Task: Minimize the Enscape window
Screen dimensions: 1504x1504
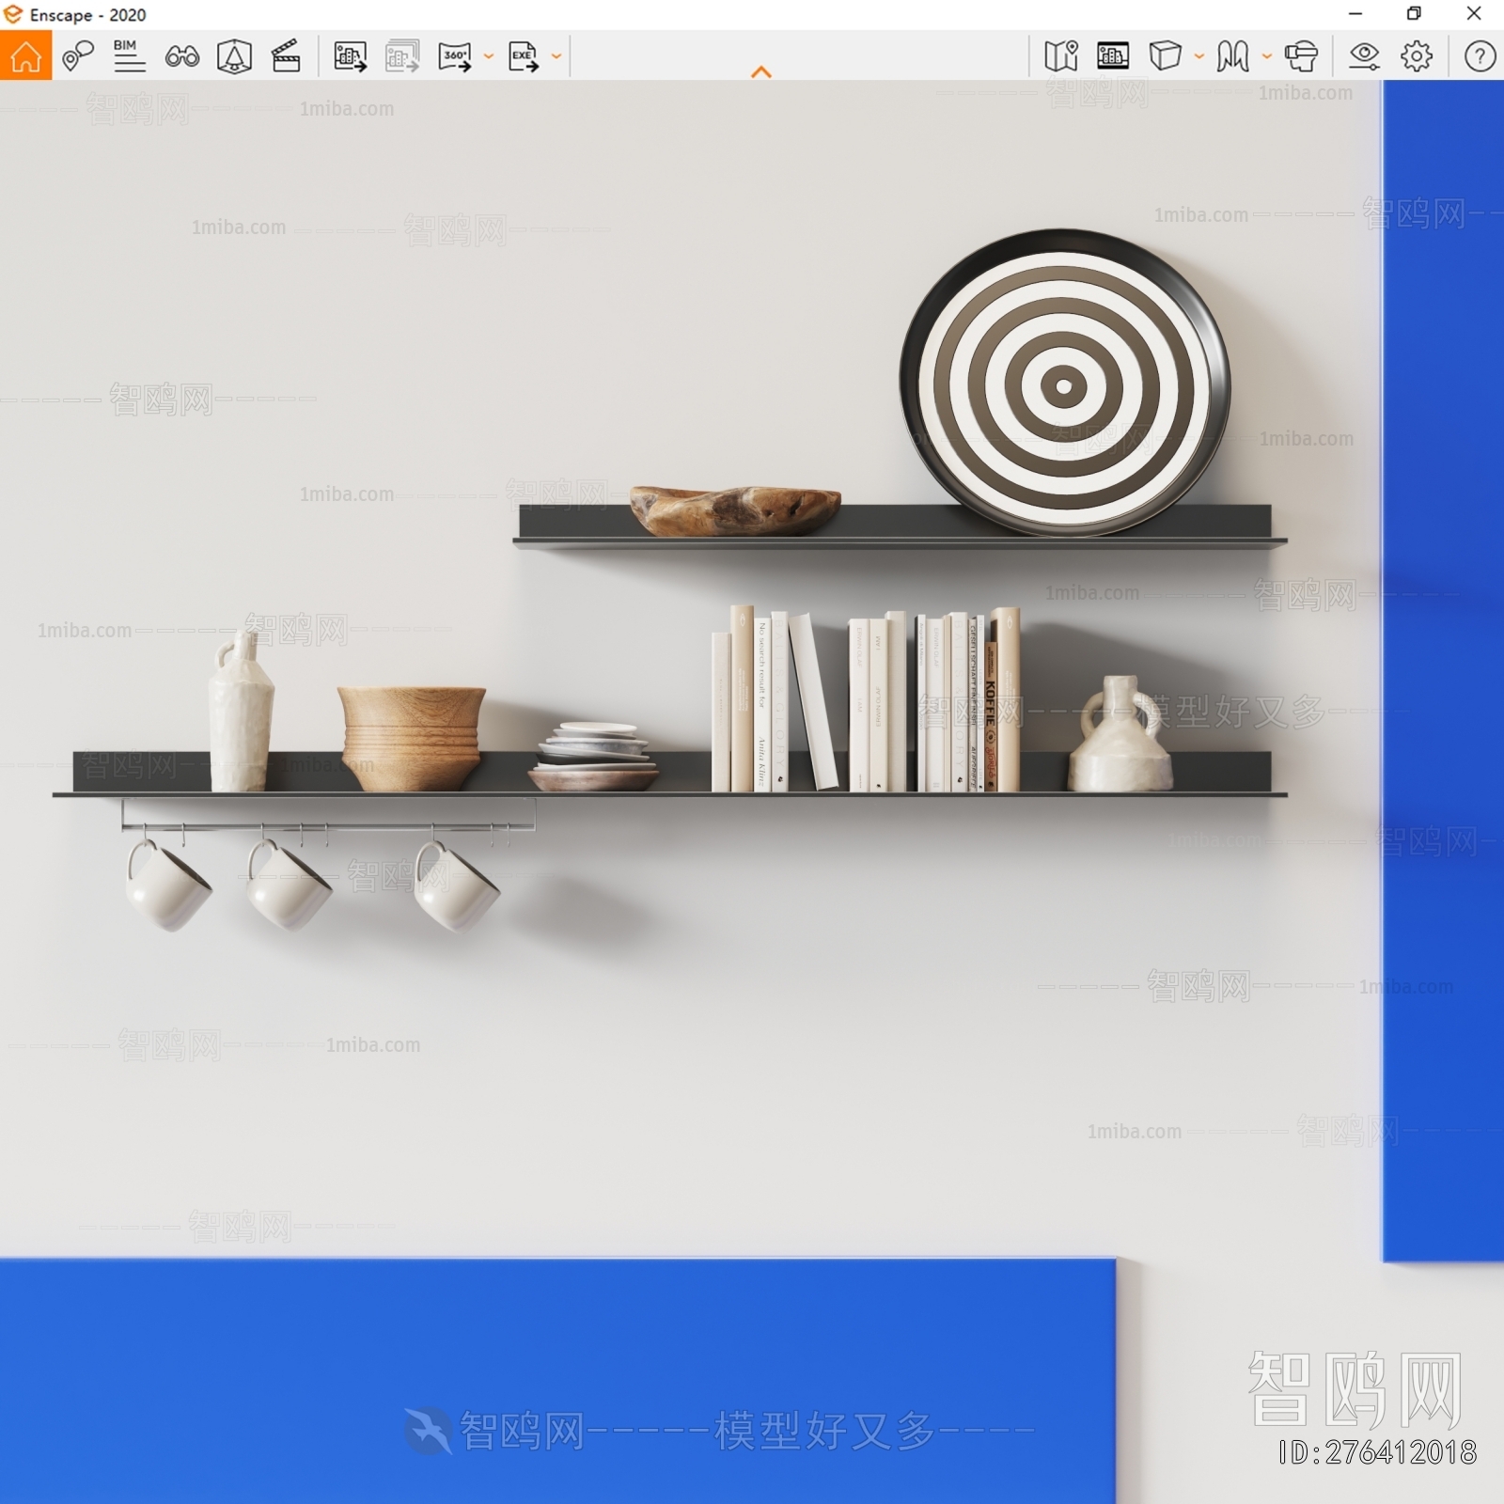Action: click(x=1355, y=14)
